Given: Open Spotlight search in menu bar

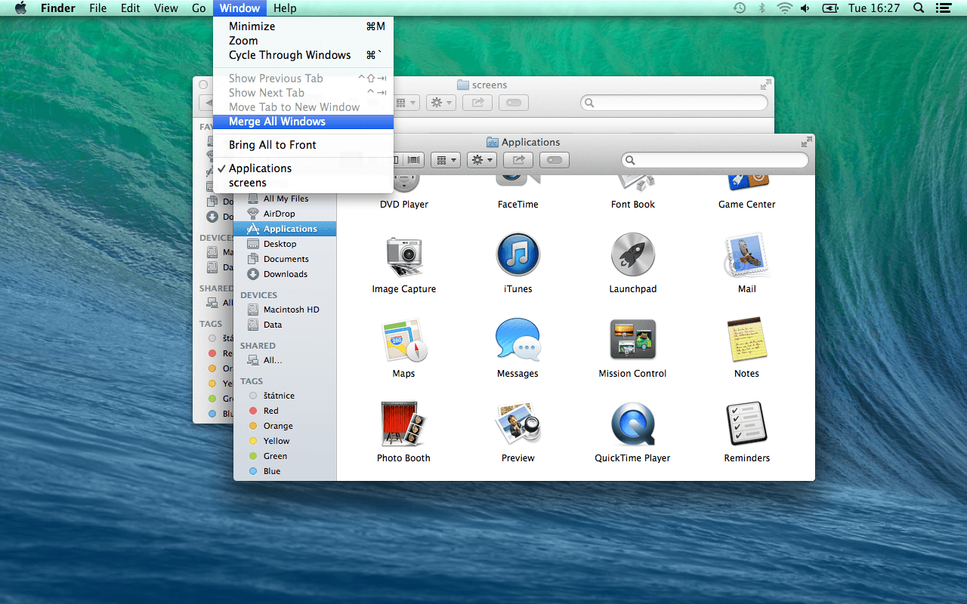Looking at the screenshot, I should pos(919,8).
